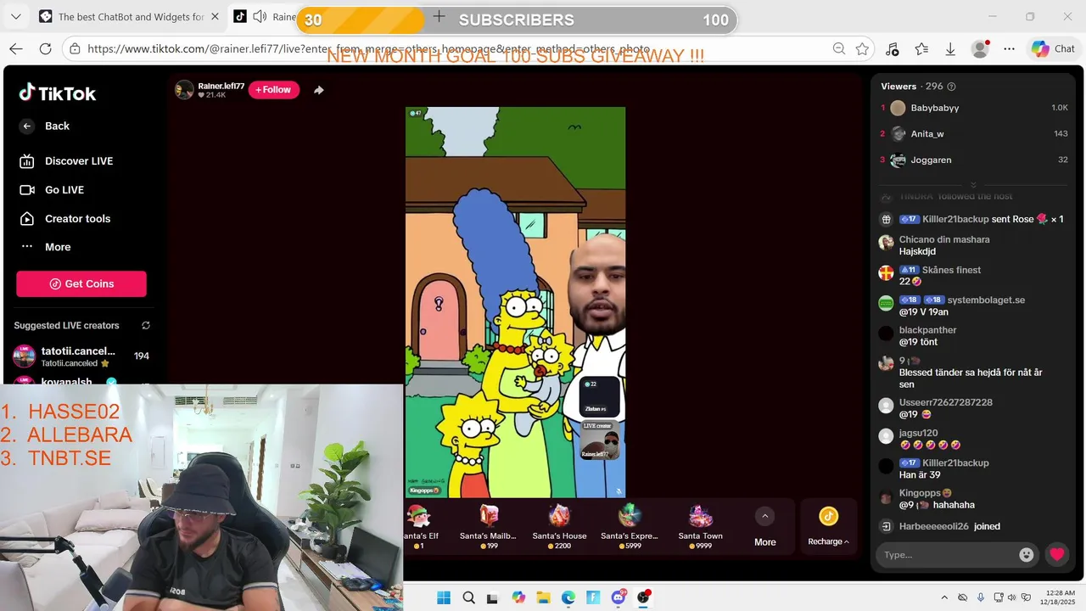1086x611 pixels.
Task: Close the ChatBot and Widgets tab
Action: (x=215, y=17)
